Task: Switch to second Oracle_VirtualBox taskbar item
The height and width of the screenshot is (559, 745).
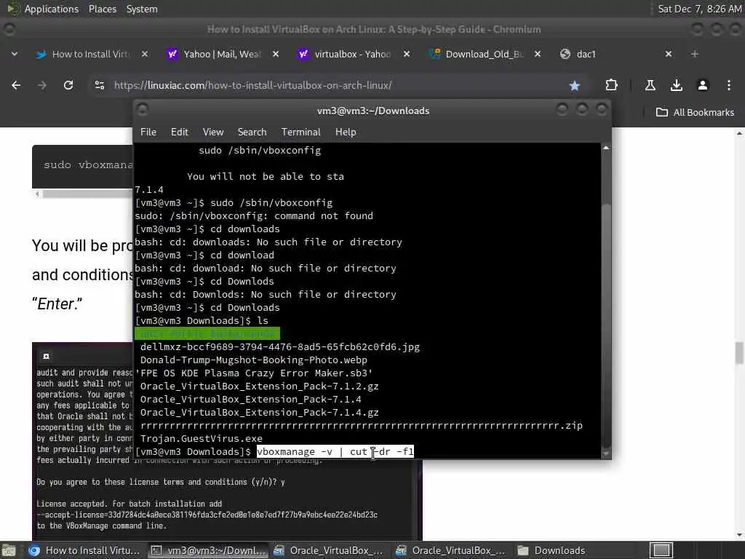Action: tap(453, 550)
